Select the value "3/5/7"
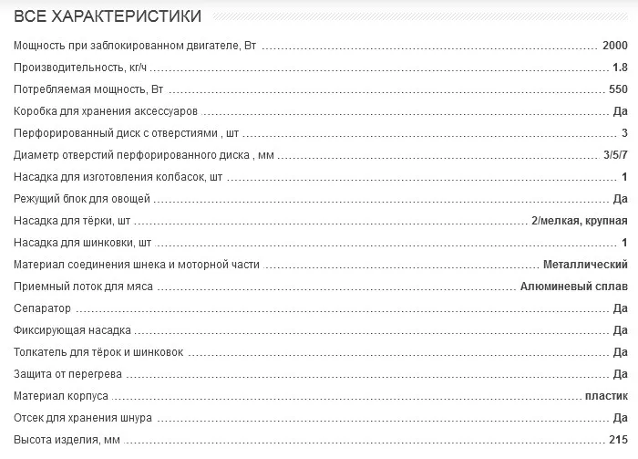Viewport: 638px width, 459px height. coord(615,155)
